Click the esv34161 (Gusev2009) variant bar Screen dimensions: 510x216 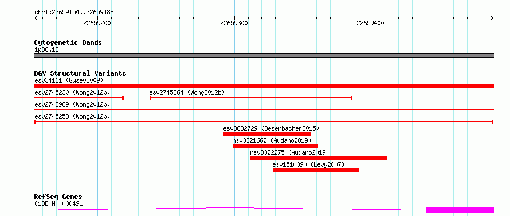point(264,86)
